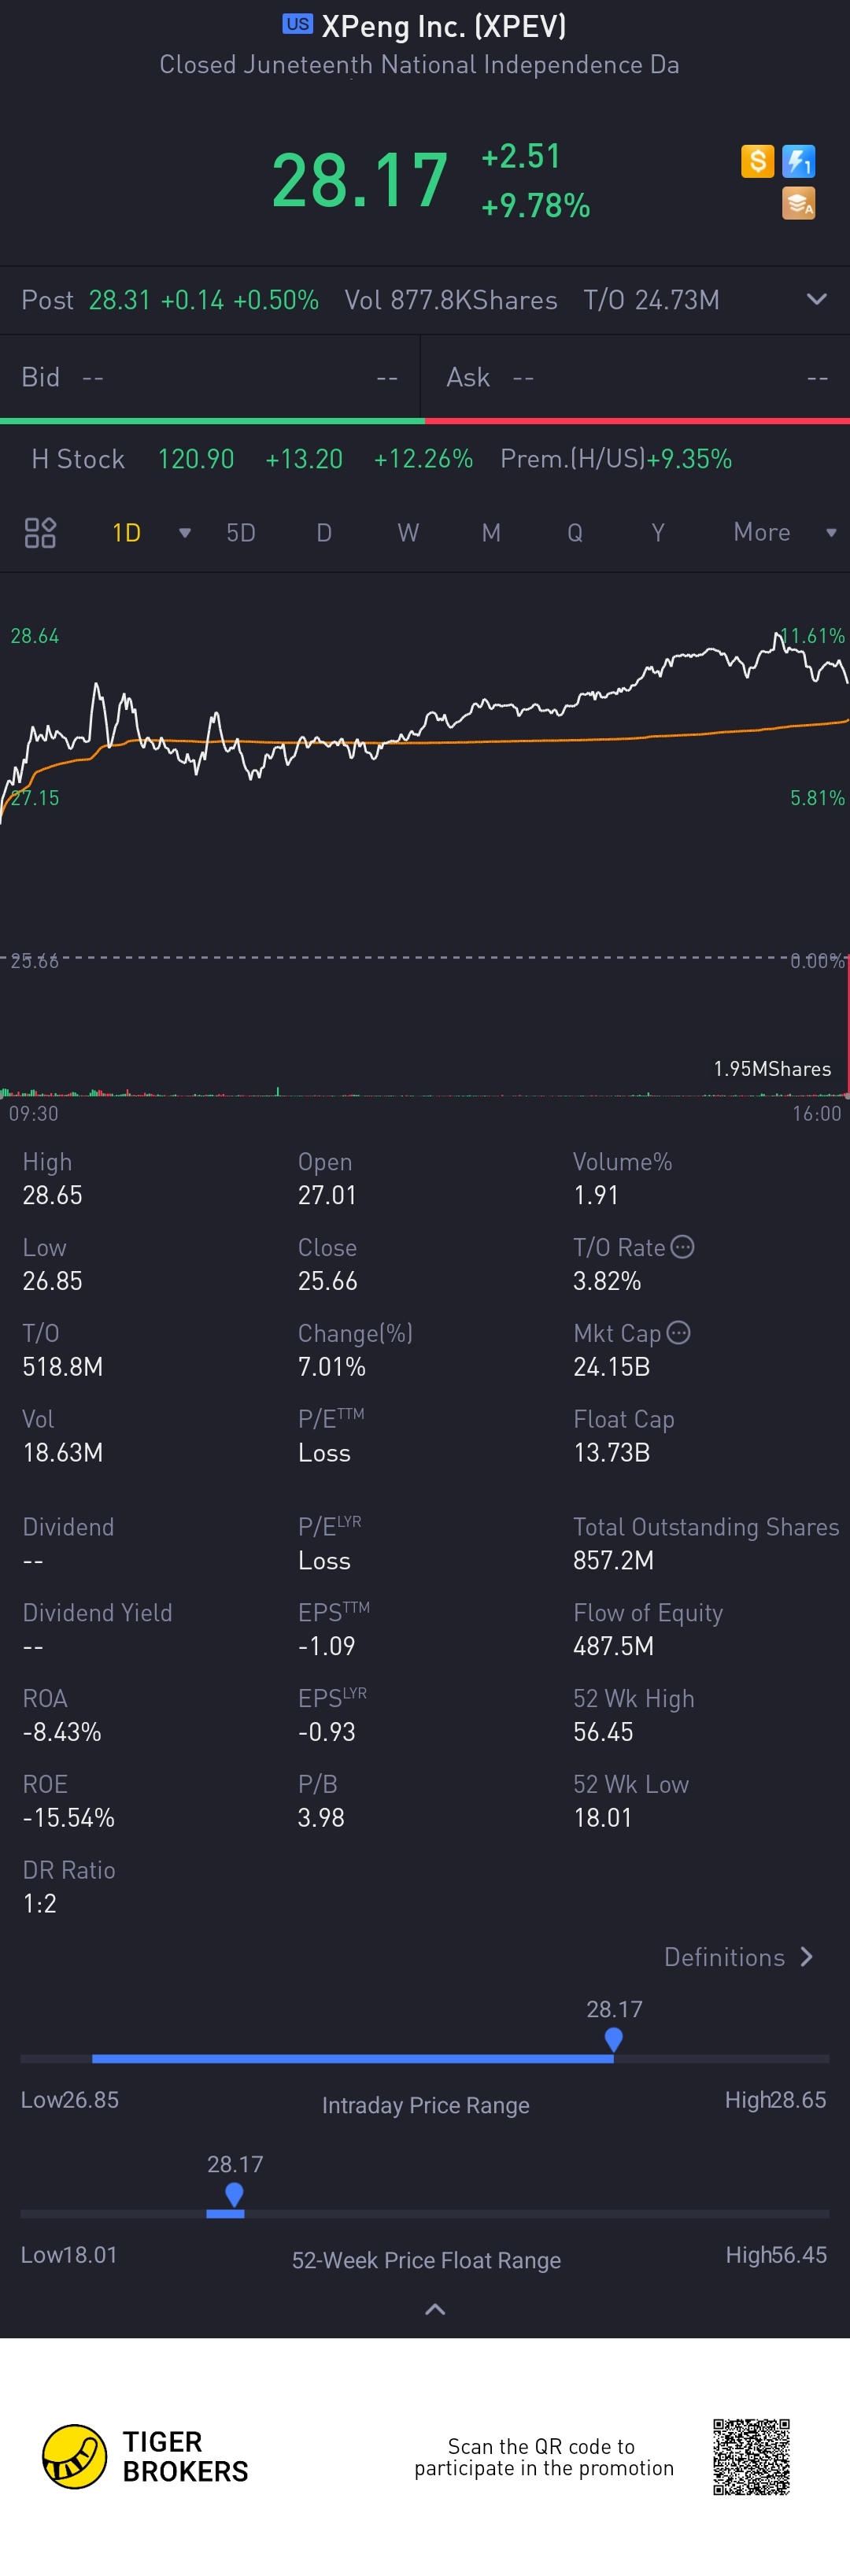
Task: Tap the promotion QR code
Action: [x=751, y=2456]
